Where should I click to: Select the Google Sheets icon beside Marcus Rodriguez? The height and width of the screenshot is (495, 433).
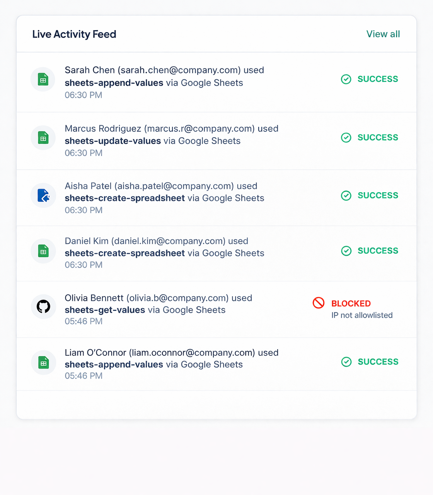coord(43,138)
